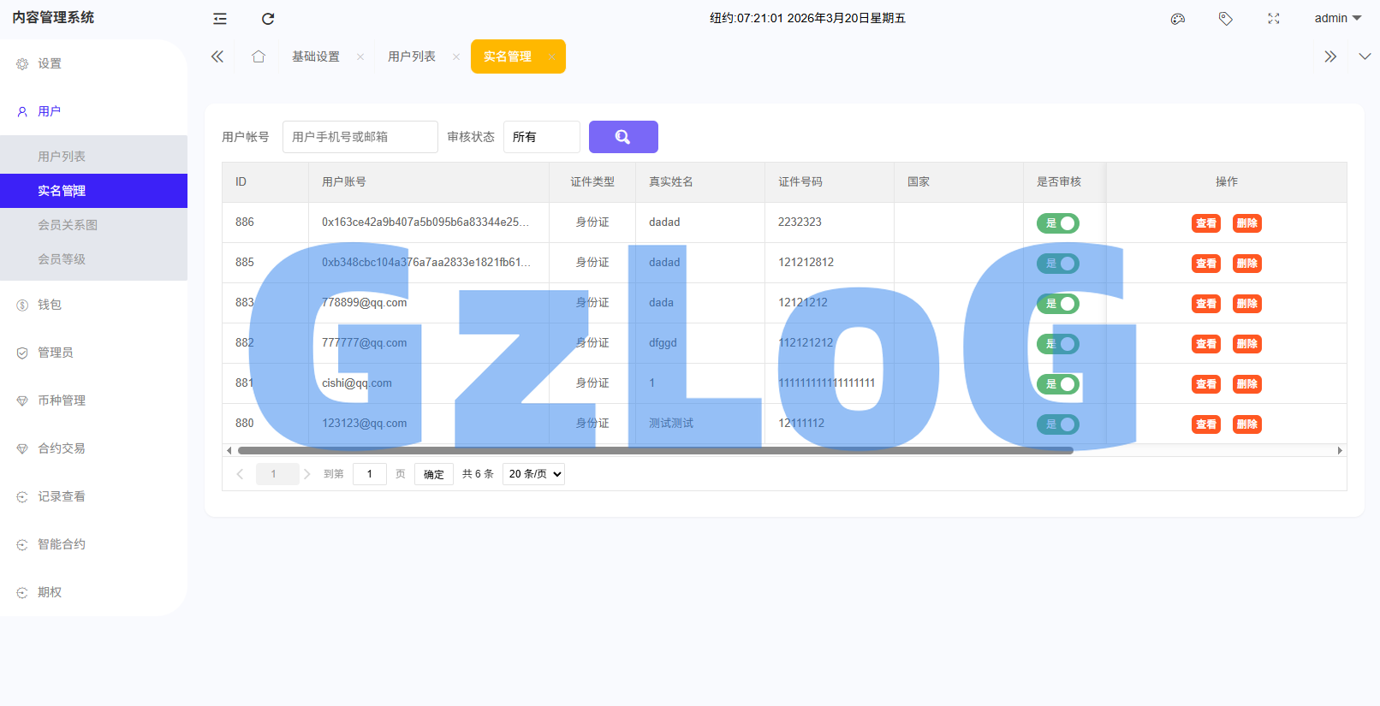Click the sidebar collapse menu icon
The width and height of the screenshot is (1380, 706).
tap(220, 19)
